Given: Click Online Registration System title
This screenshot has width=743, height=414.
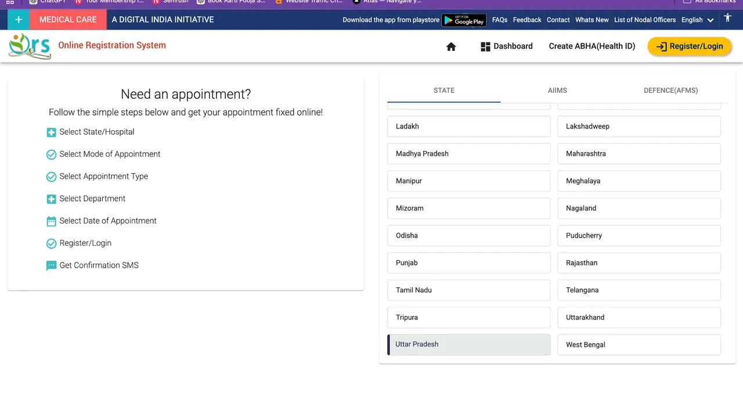Looking at the screenshot, I should click(x=112, y=45).
